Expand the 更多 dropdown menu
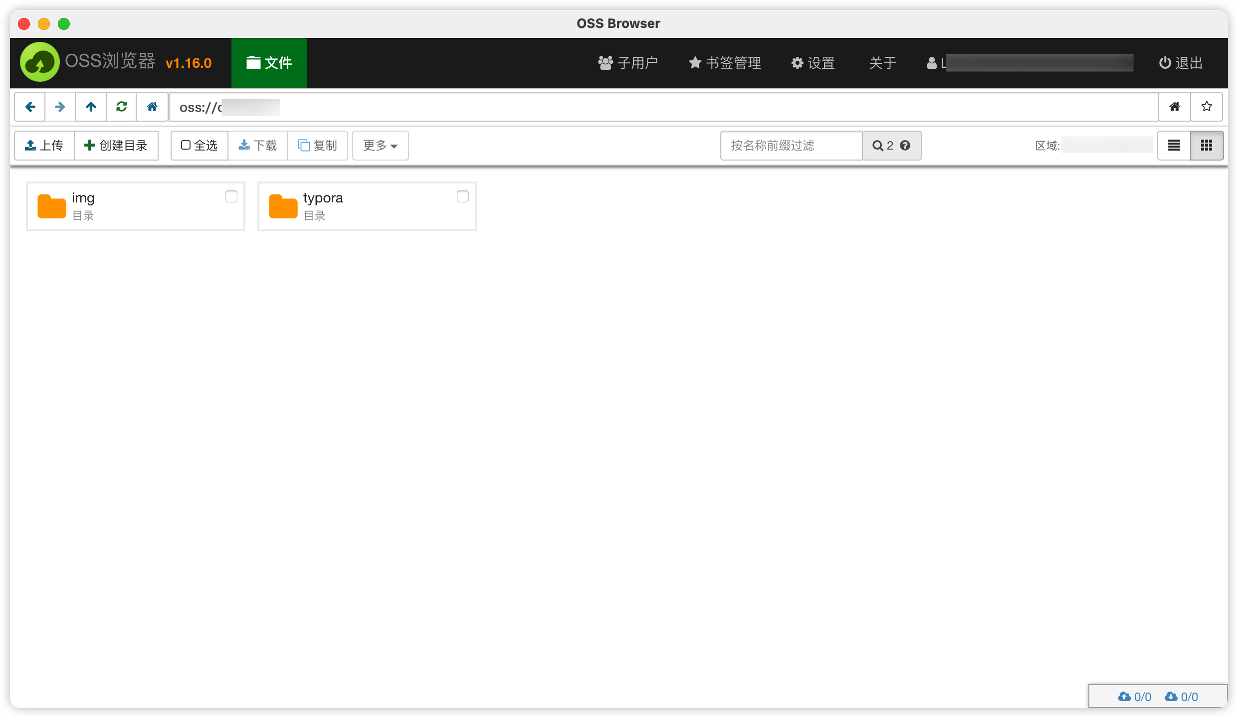Image resolution: width=1238 pixels, height=718 pixels. [381, 146]
